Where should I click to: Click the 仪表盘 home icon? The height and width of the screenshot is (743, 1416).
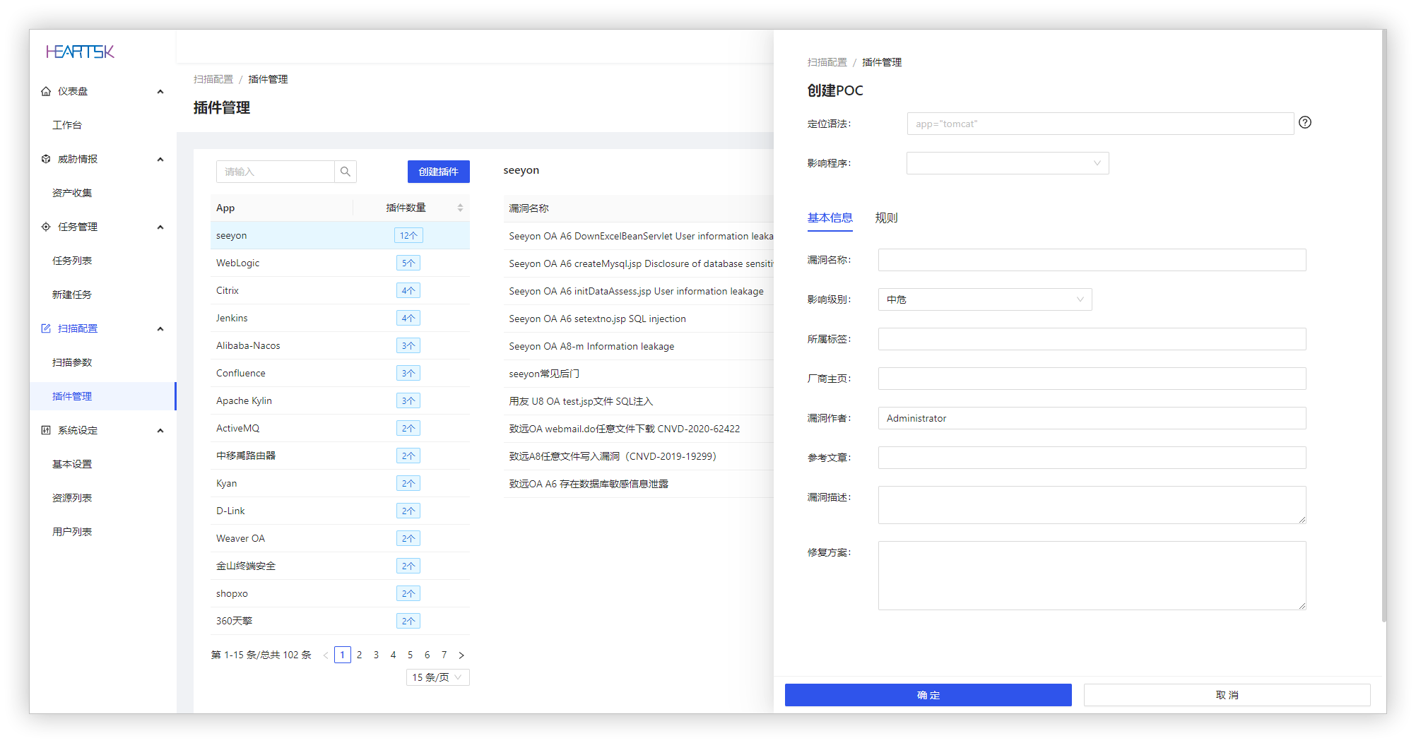(46, 91)
